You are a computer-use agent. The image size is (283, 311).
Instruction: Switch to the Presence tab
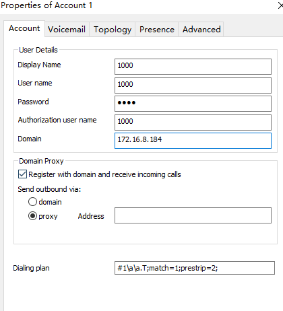click(x=157, y=30)
